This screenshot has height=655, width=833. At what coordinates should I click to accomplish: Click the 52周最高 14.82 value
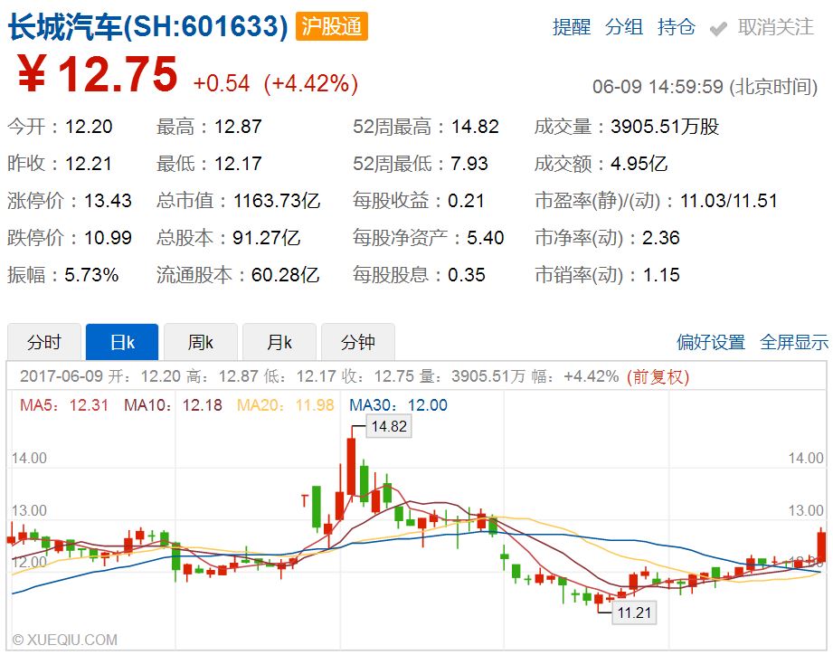click(x=475, y=127)
